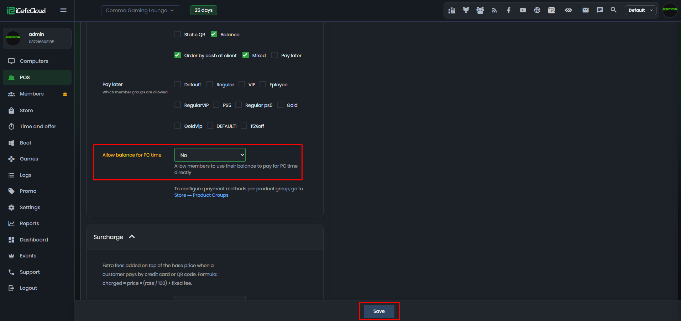Screen dimensions: 681x321
Task: Click the birthday cake icon beside Members
Action: click(65, 94)
